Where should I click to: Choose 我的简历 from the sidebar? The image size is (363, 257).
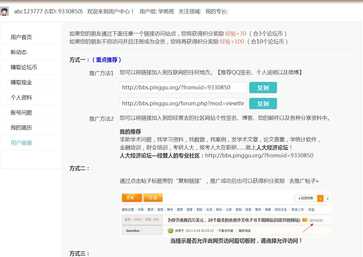point(21,128)
